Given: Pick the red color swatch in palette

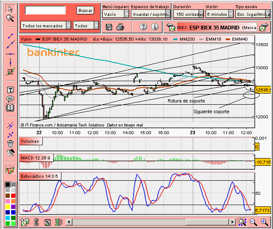Looking at the screenshot, I should point(13,196).
